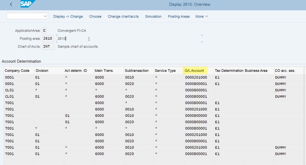Open Change chart/accts option

point(123,16)
